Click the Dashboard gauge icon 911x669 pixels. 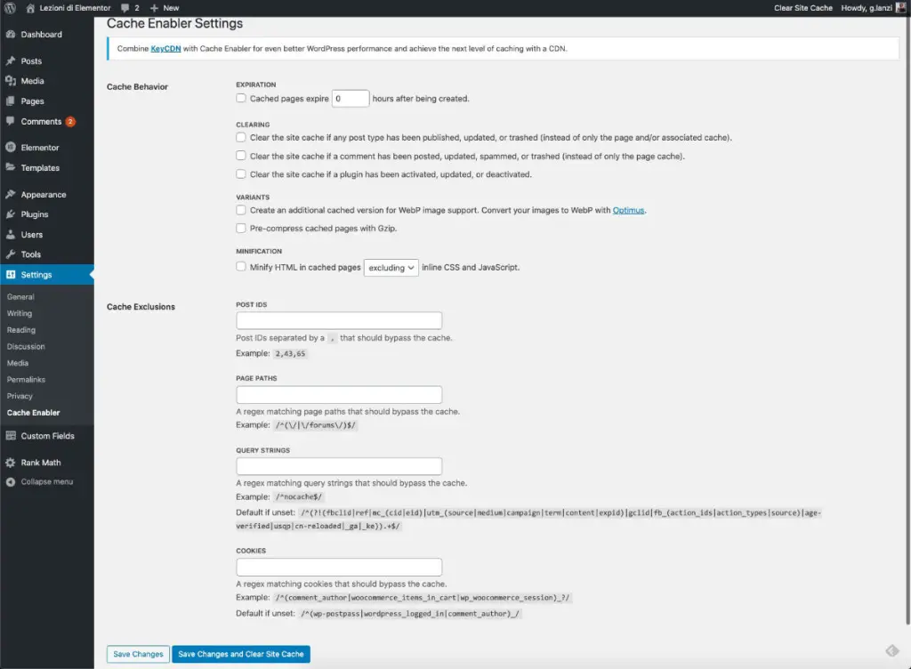[x=11, y=35]
